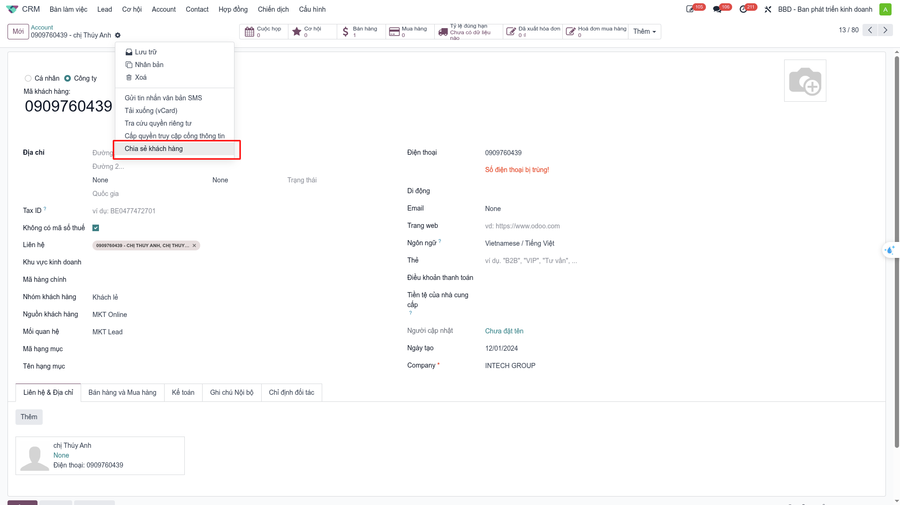Open Cơ hội star stat button

pos(312,31)
